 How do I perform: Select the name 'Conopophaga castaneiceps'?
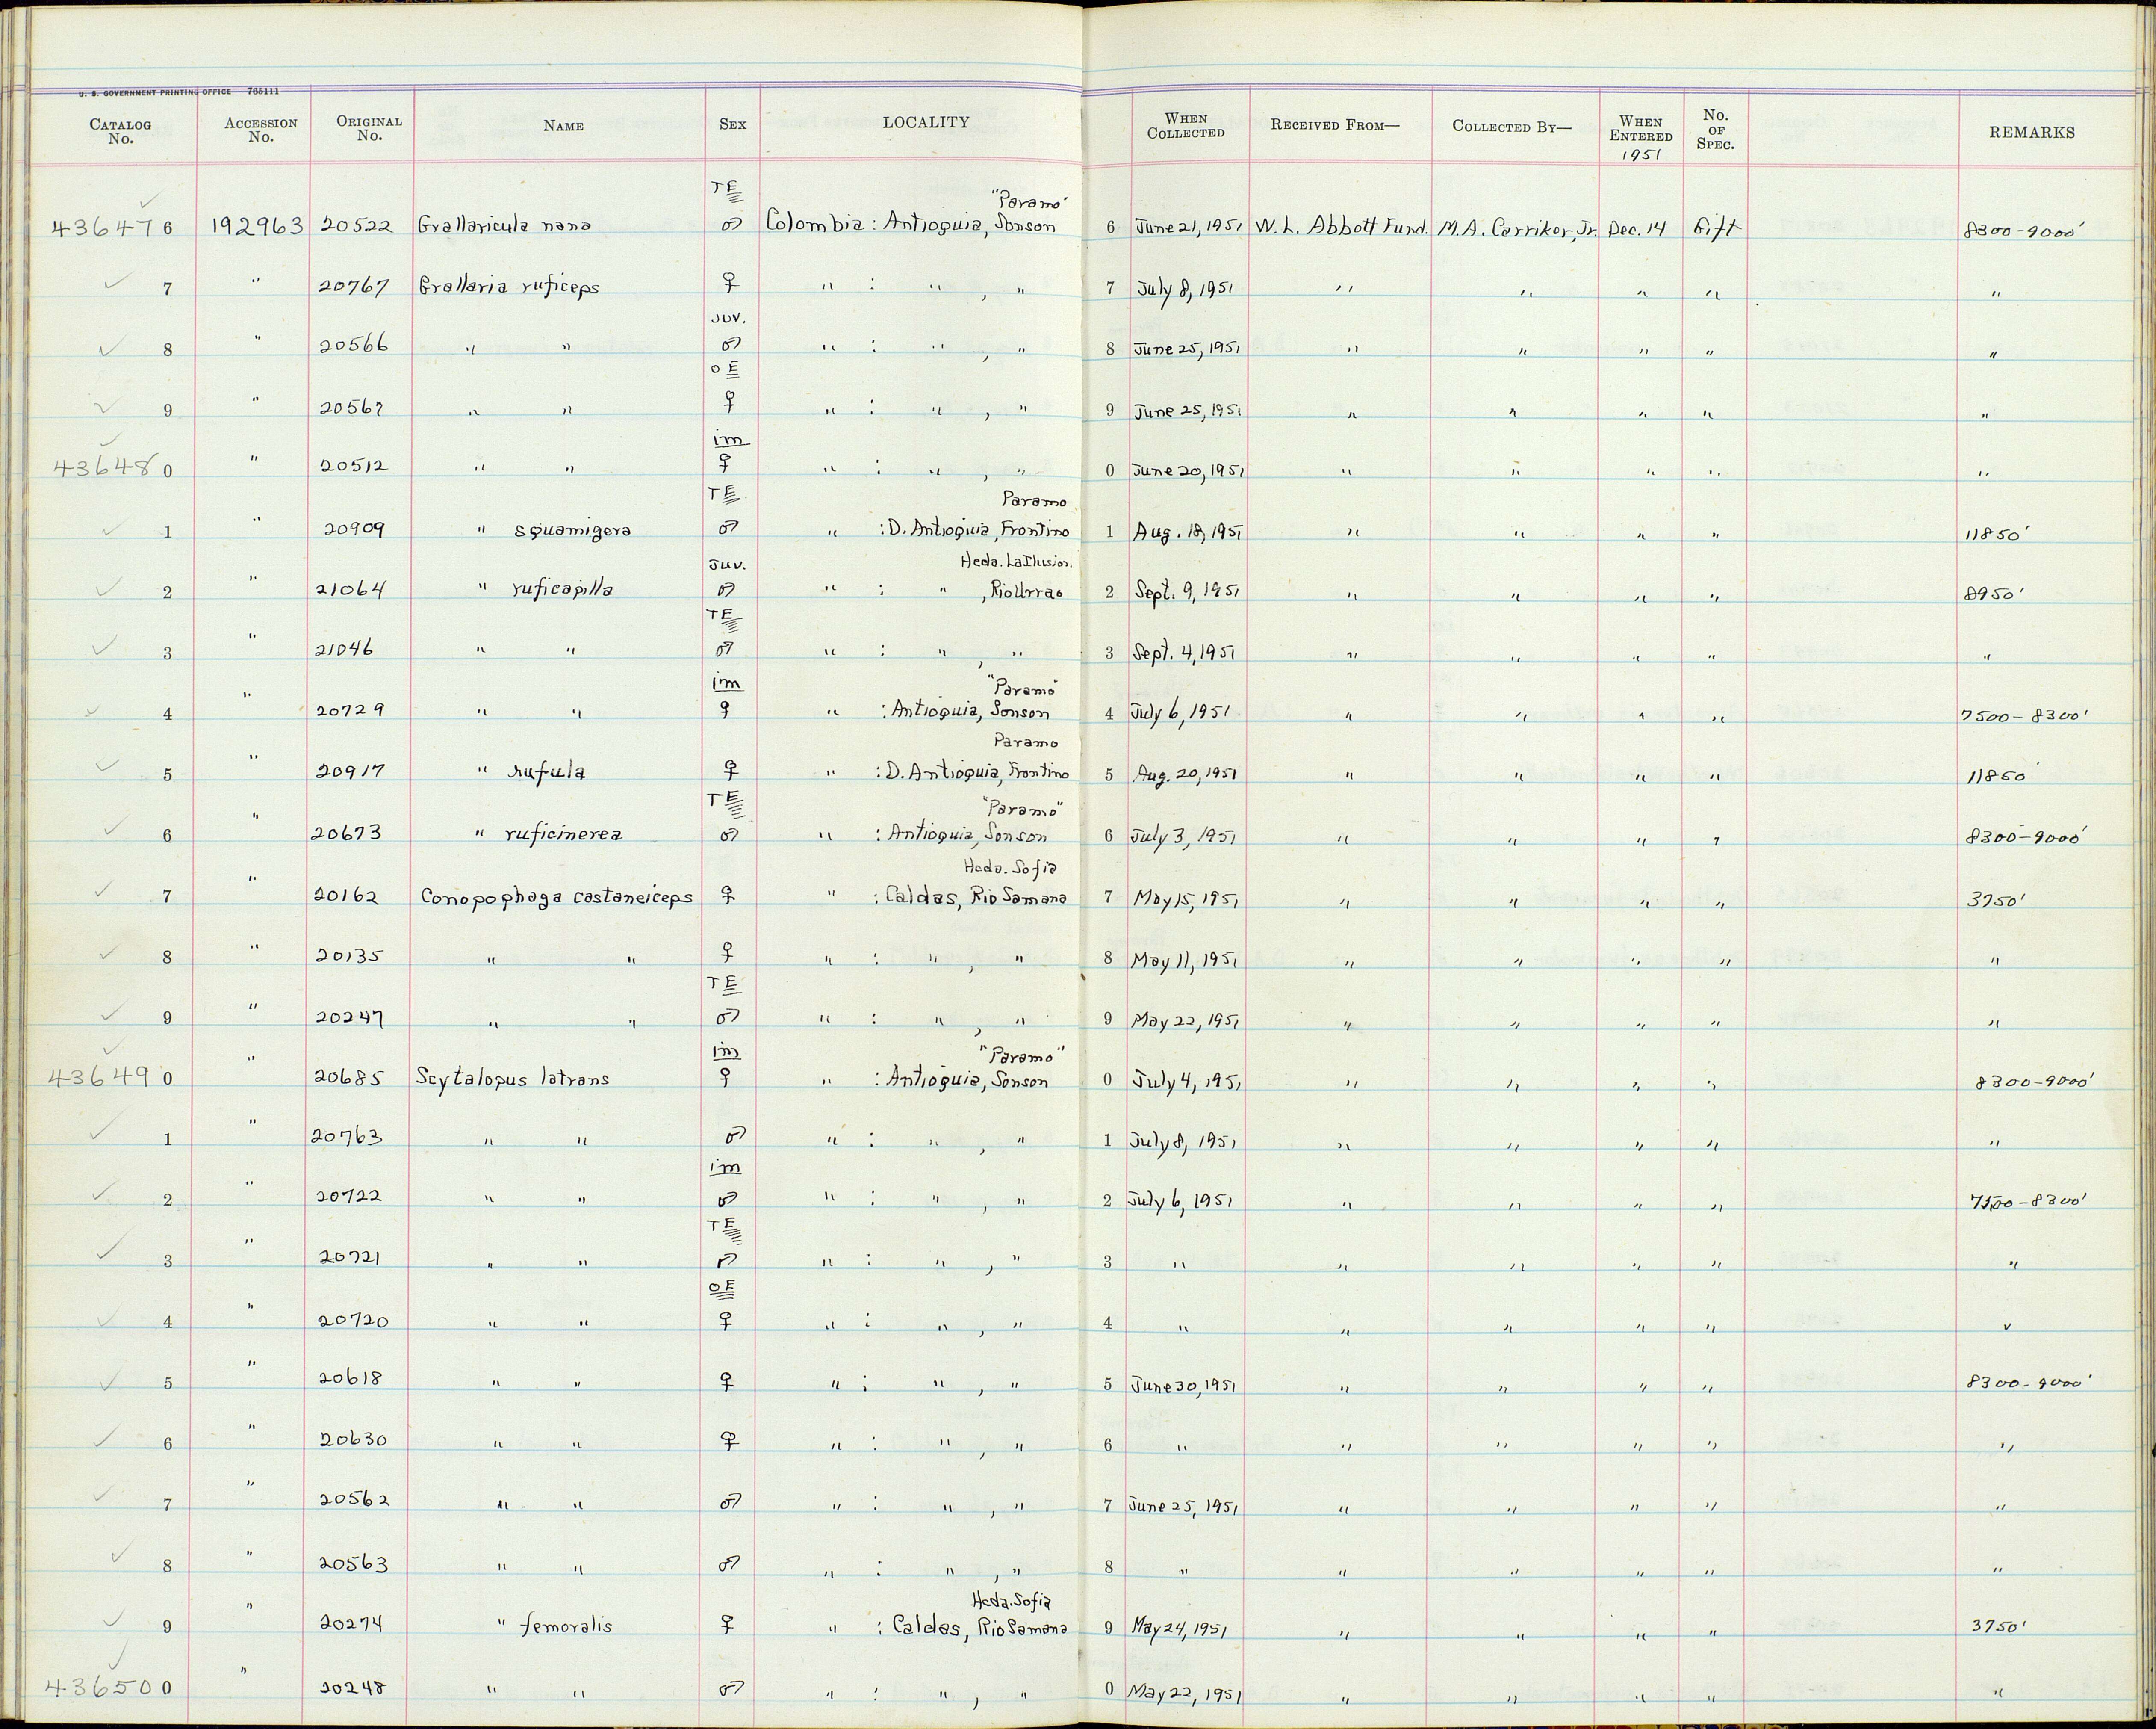point(556,898)
